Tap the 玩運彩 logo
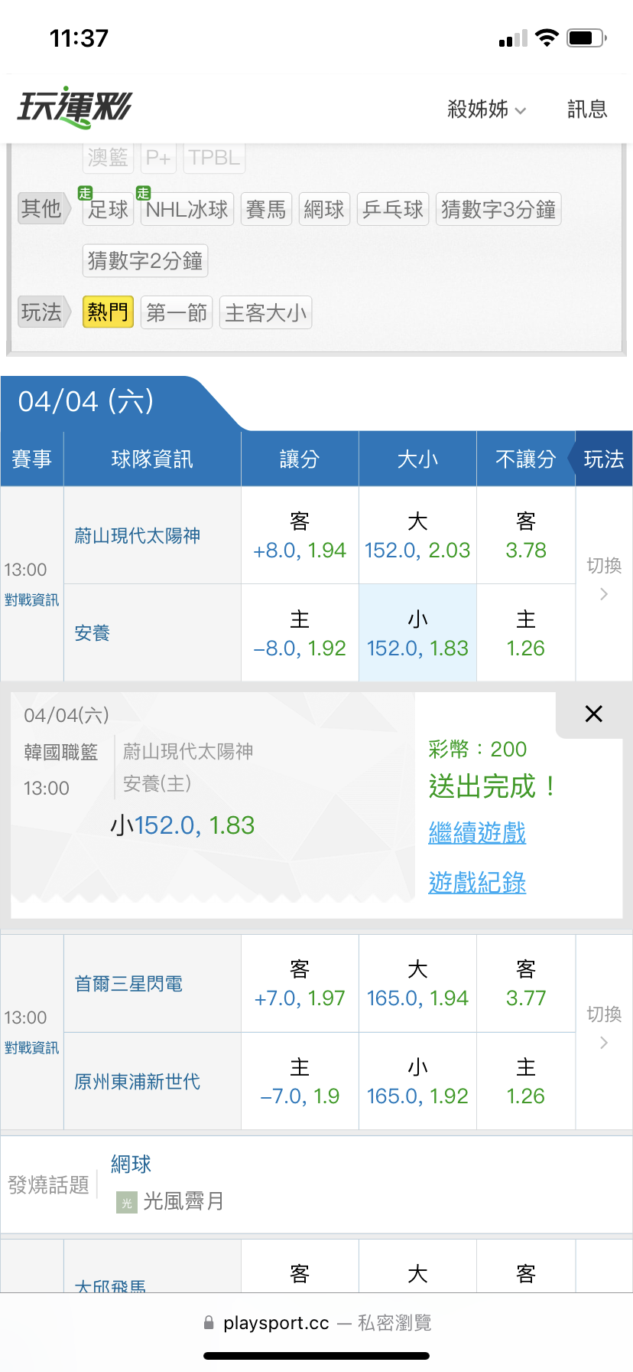This screenshot has width=633, height=1372. 74,107
